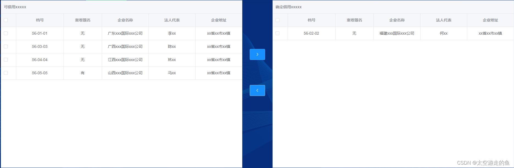Click the 确定借用xxxxx panel title

pyautogui.click(x=288, y=7)
